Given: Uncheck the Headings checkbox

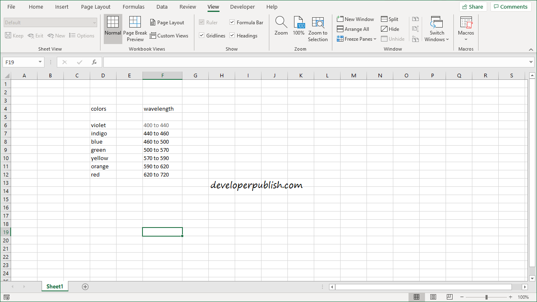Looking at the screenshot, I should point(232,35).
